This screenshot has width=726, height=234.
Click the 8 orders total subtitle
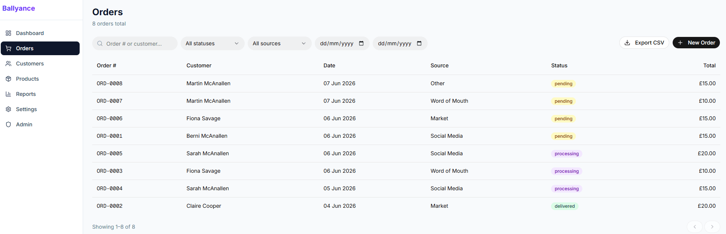coord(109,24)
